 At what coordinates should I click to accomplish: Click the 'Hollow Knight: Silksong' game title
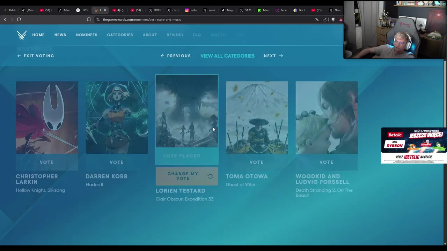40,190
